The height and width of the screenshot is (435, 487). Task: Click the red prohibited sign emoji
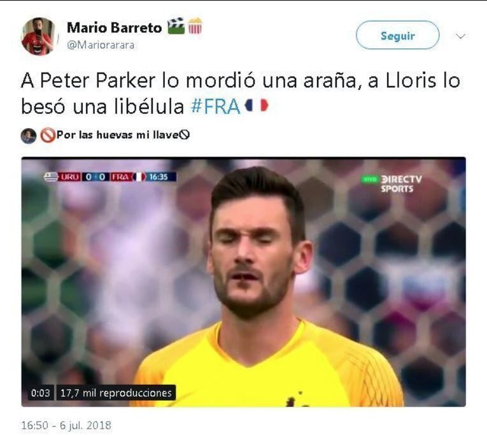pyautogui.click(x=48, y=136)
